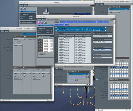The width and height of the screenshot is (133, 111).
Task: Open the Entry menu in Unitor8 window
Action: 39,19
